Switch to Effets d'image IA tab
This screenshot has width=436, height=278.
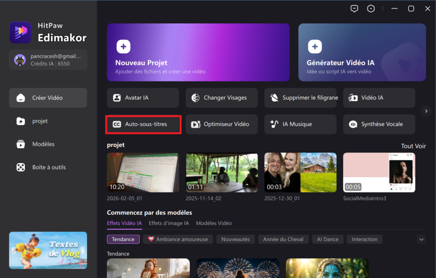[x=169, y=223]
